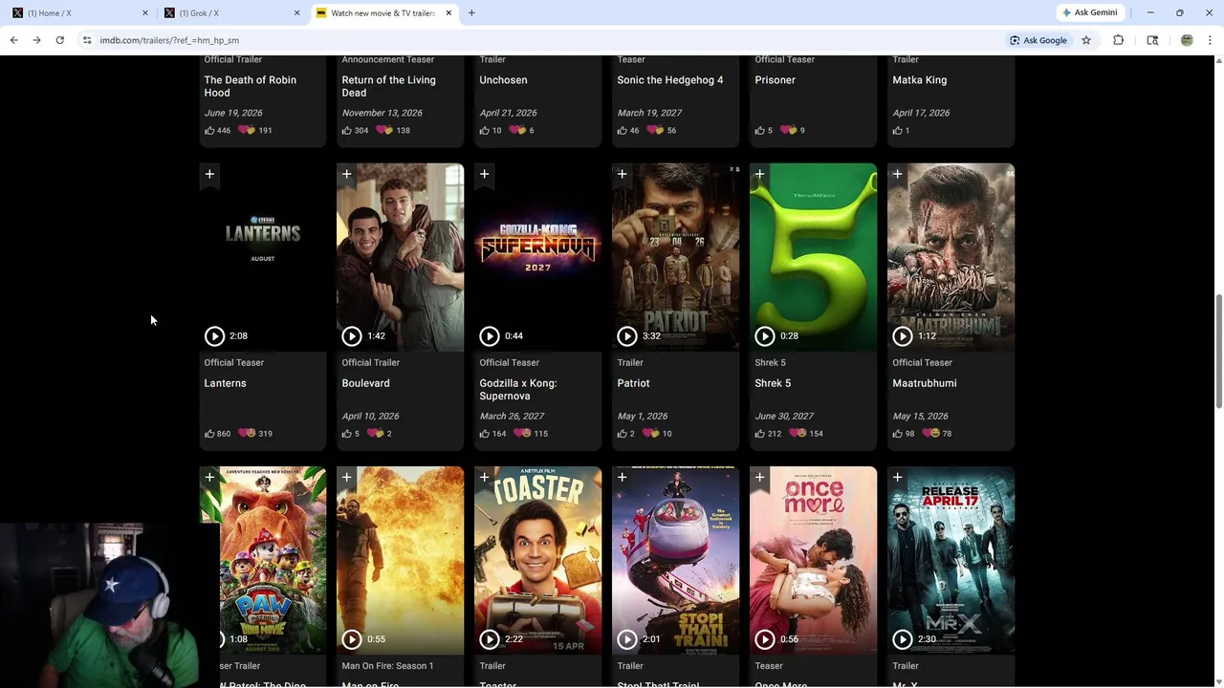Viewport: 1224px width, 688px height.
Task: Play the Mr. X 2:30 trailer
Action: point(903,639)
